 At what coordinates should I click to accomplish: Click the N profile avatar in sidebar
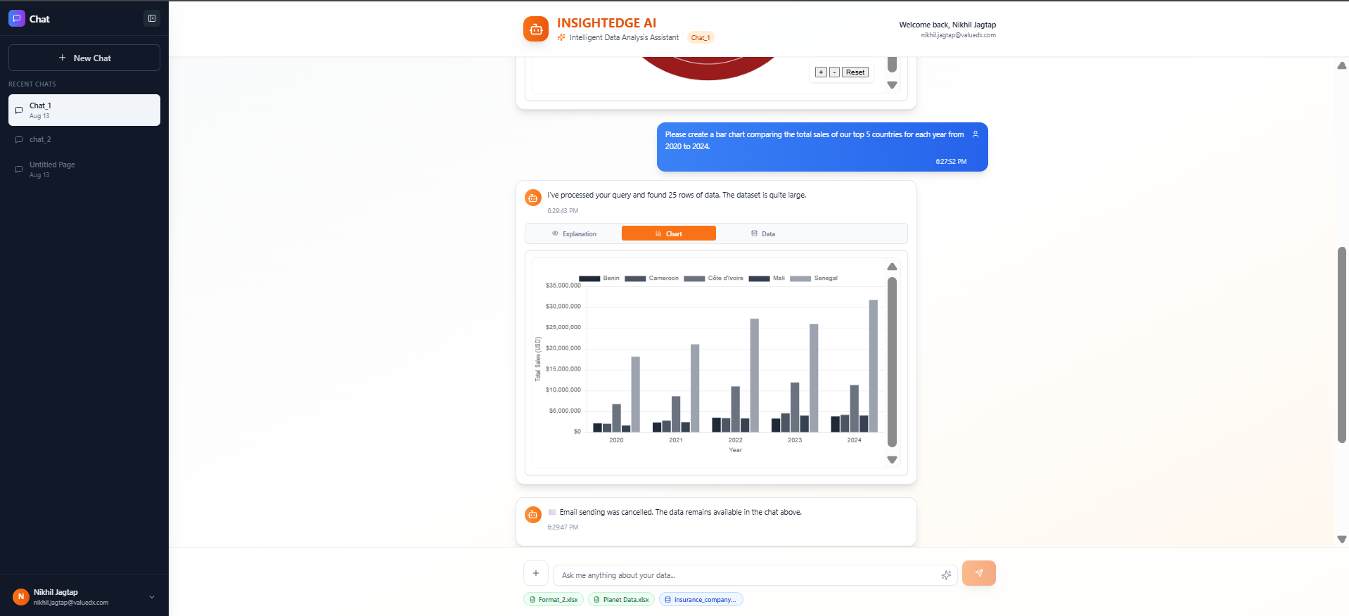(x=21, y=597)
